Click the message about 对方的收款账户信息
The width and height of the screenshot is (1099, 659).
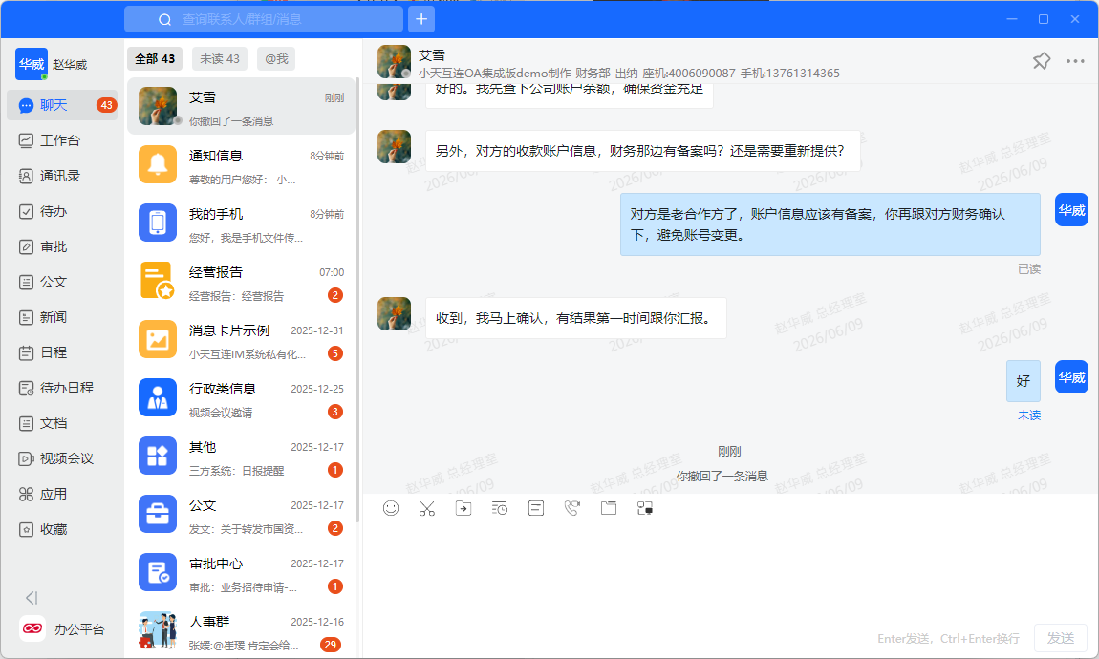[x=643, y=151]
